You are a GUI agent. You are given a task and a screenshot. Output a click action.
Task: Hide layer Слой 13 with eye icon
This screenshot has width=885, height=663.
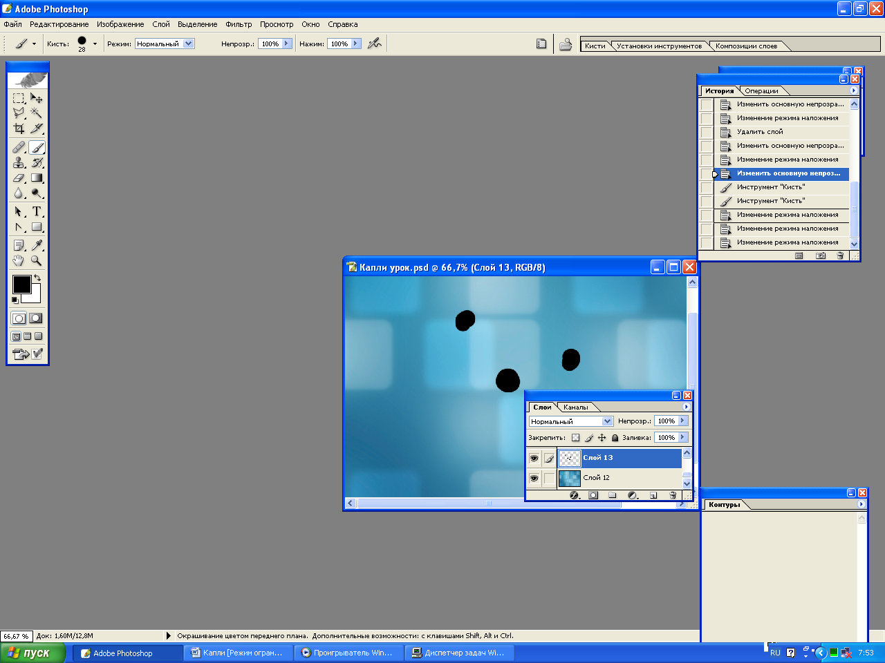coord(534,458)
